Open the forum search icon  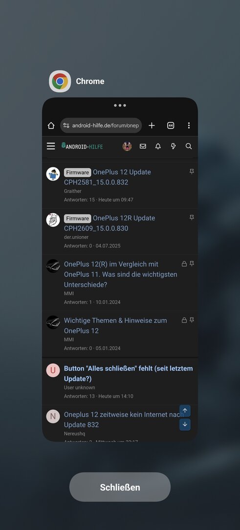click(x=189, y=146)
